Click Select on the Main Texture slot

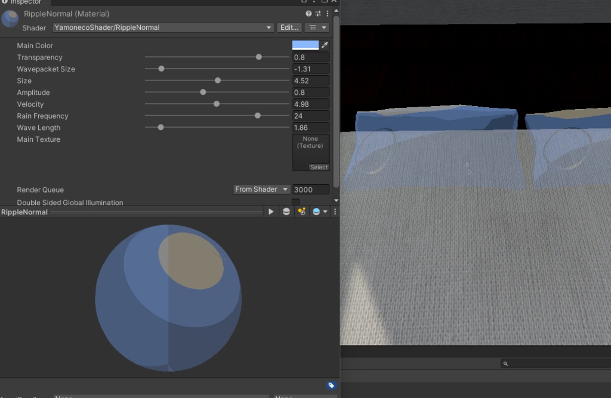point(319,167)
